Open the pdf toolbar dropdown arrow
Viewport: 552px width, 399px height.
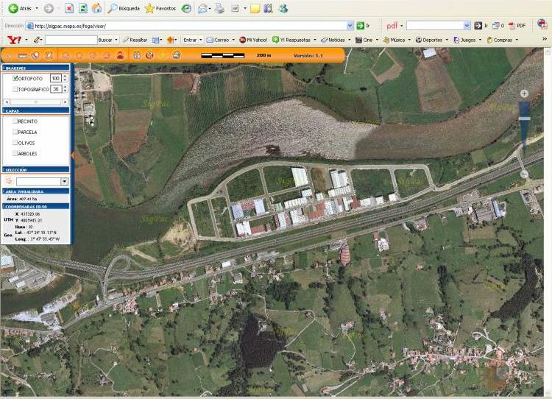[467, 25]
